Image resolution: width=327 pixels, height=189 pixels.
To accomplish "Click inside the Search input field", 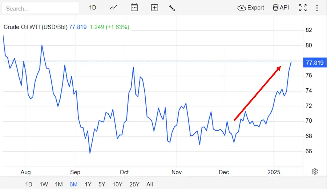I will coord(41,8).
